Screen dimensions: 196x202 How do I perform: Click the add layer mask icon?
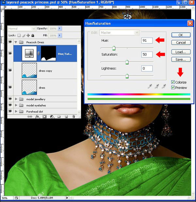click(44, 116)
